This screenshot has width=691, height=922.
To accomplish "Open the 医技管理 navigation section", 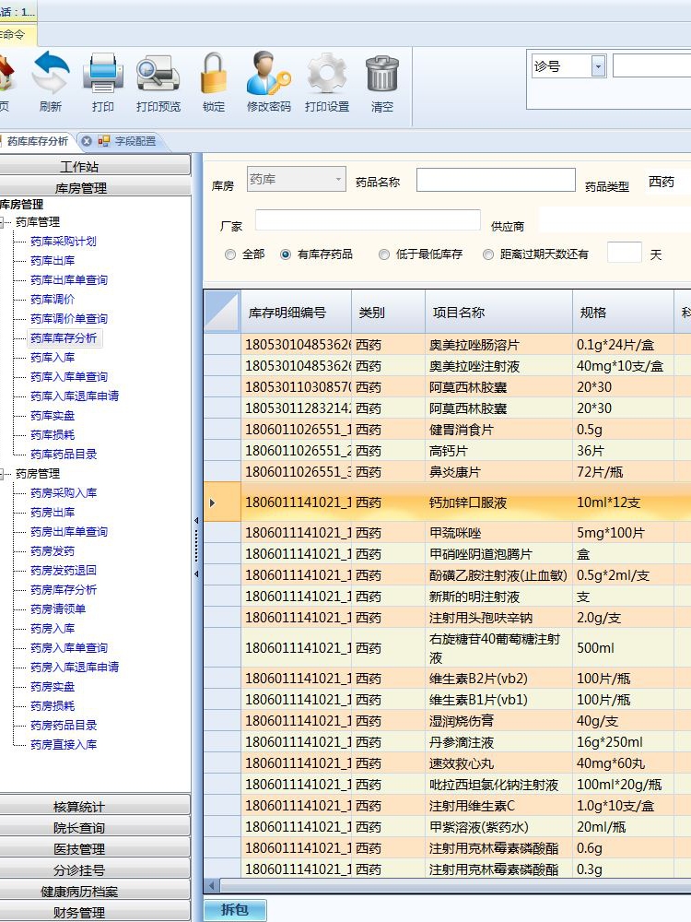I will pos(95,848).
